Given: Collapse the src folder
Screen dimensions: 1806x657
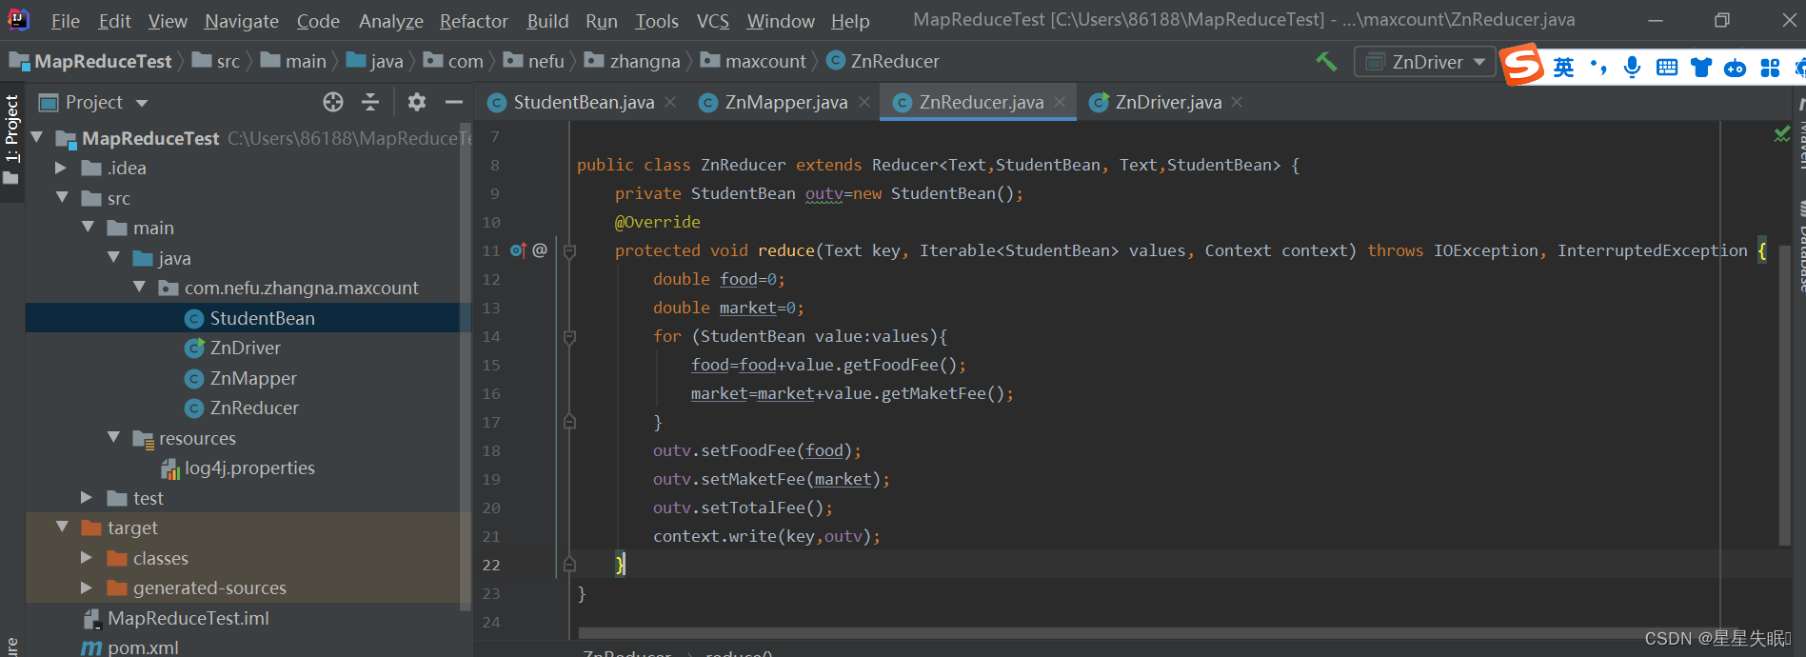Looking at the screenshot, I should click(62, 198).
